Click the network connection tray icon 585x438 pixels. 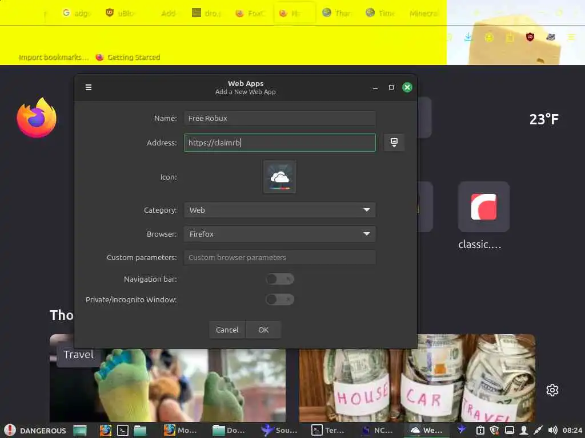[538, 430]
